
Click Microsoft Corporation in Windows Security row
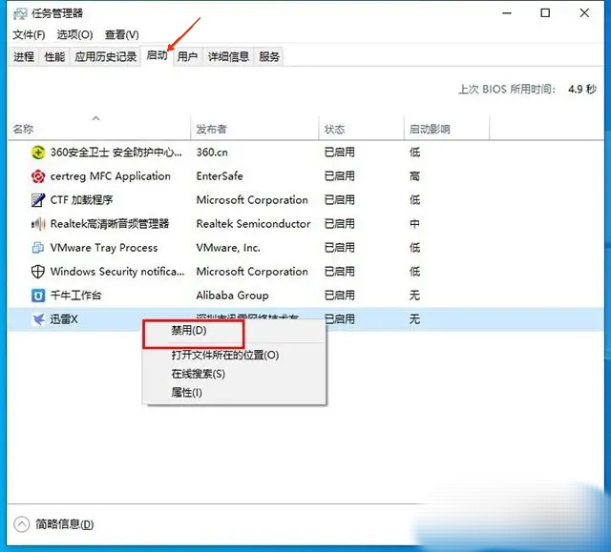pos(252,272)
